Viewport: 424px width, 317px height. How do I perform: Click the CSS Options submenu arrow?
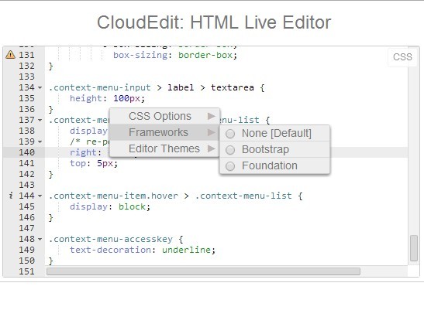point(212,116)
